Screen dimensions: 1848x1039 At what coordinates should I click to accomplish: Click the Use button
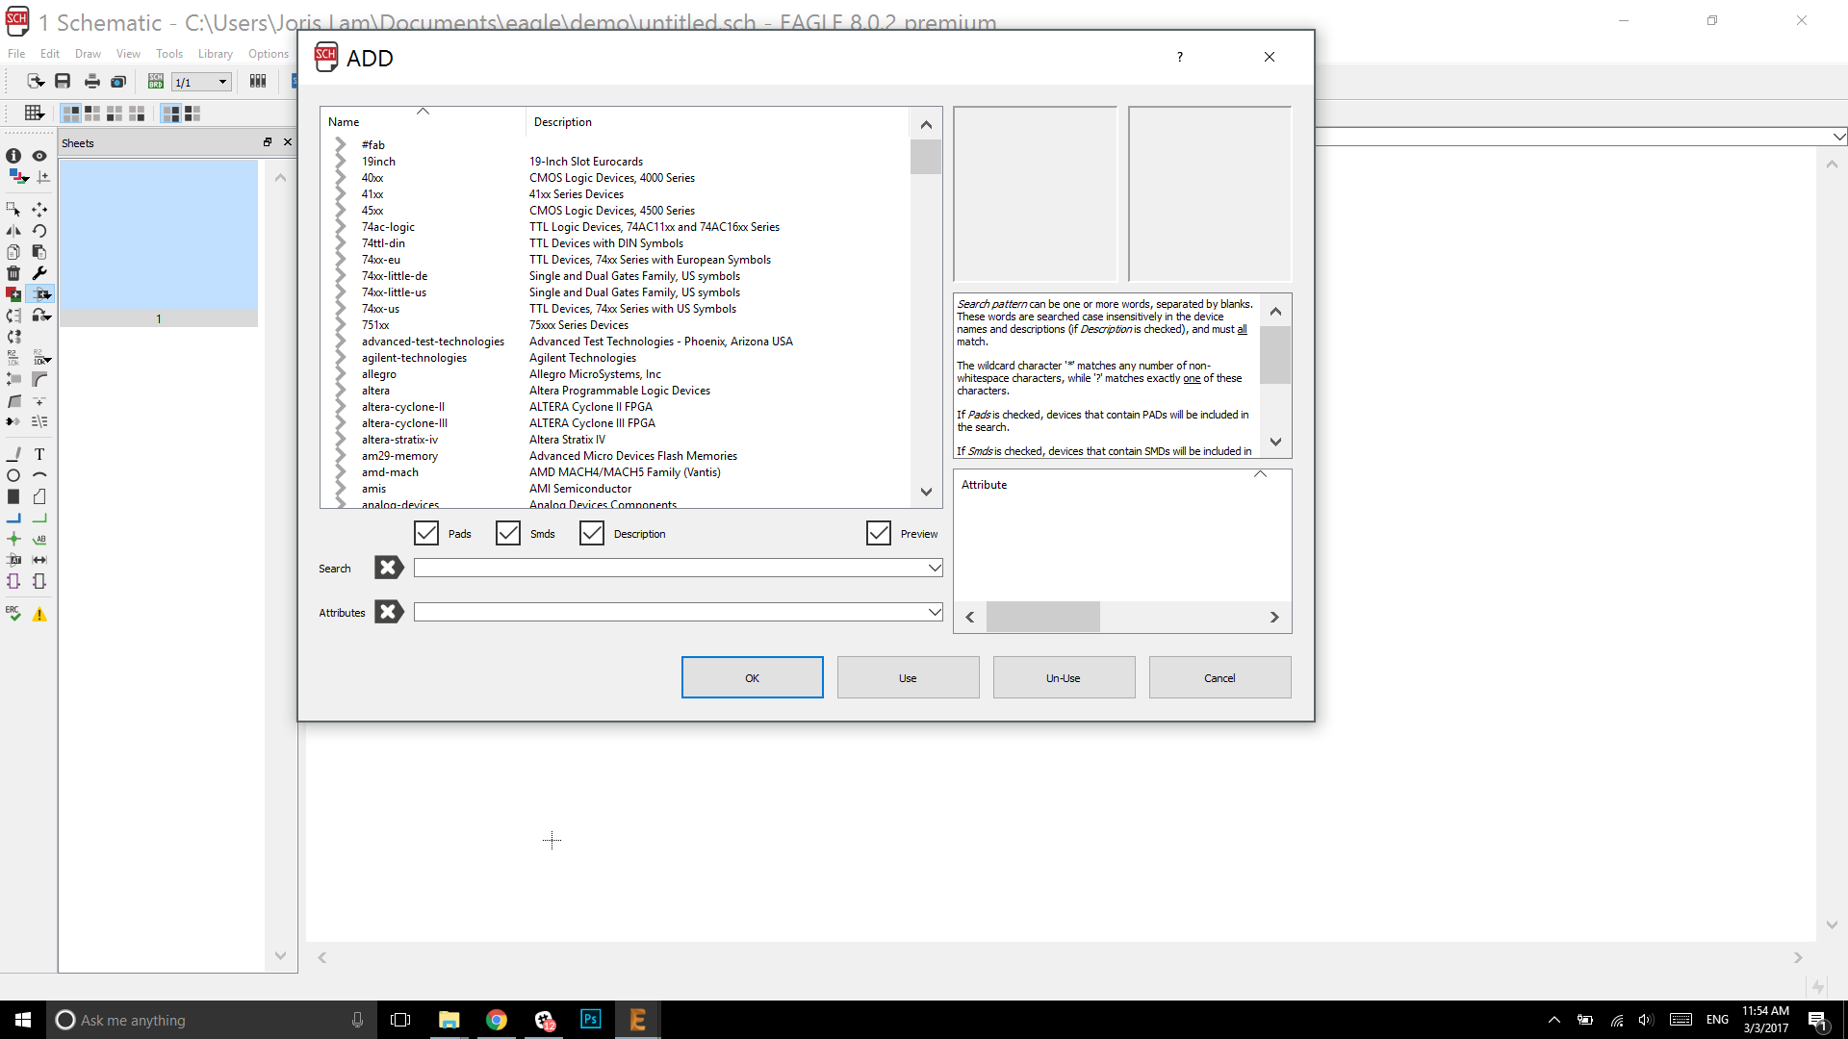[x=908, y=677]
